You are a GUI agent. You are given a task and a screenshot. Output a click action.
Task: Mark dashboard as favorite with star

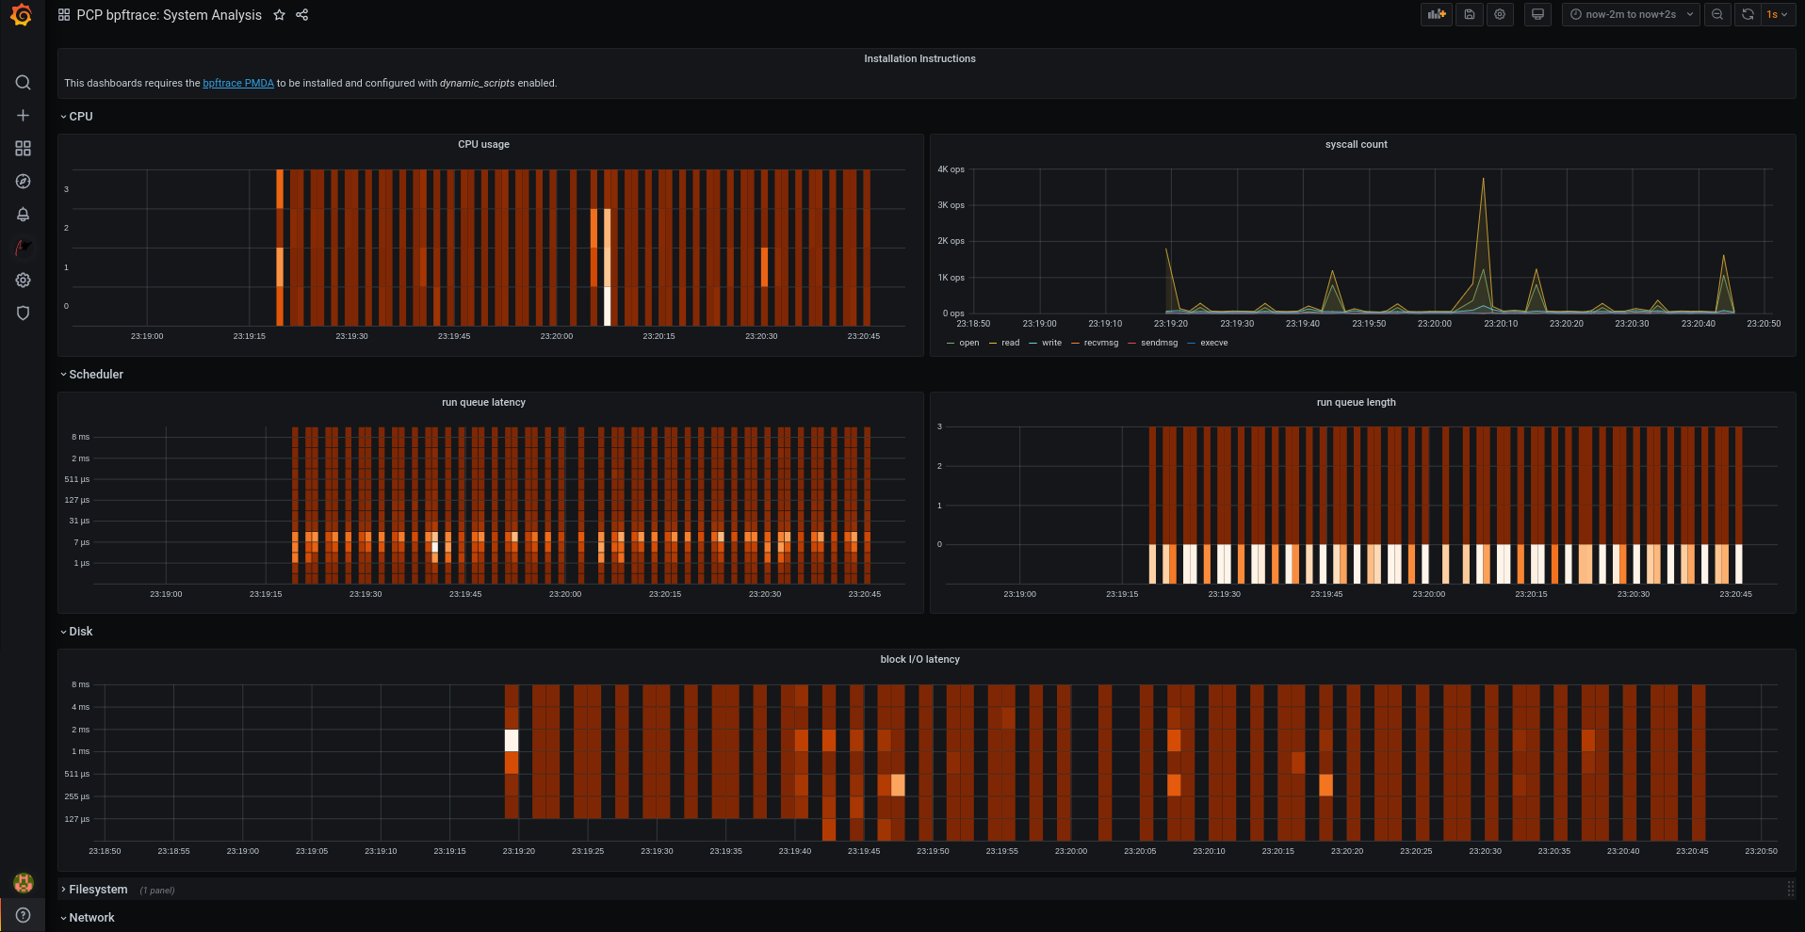coord(279,15)
